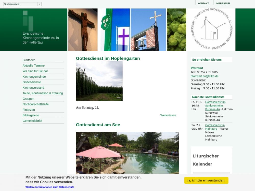Open the Impressum page
Image resolution: width=255 pixels, height=191 pixels.
point(223,4)
